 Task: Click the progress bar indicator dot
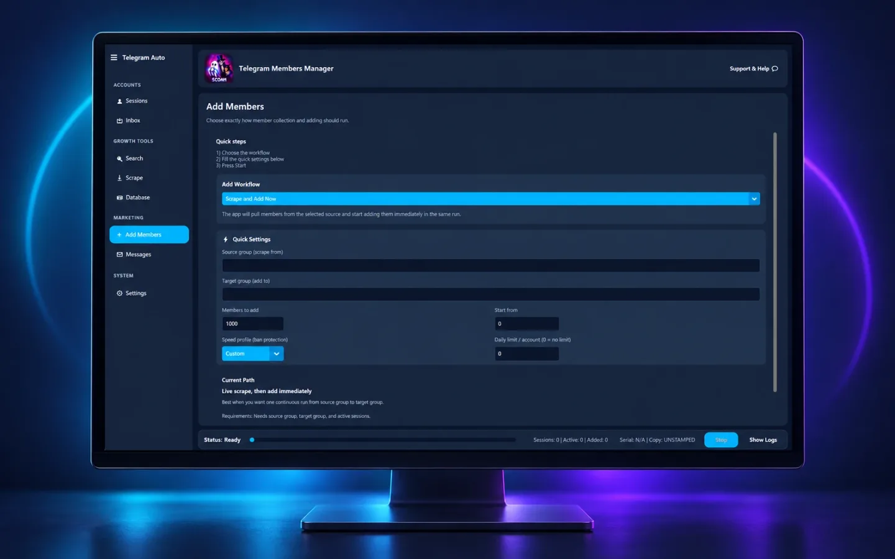point(252,440)
